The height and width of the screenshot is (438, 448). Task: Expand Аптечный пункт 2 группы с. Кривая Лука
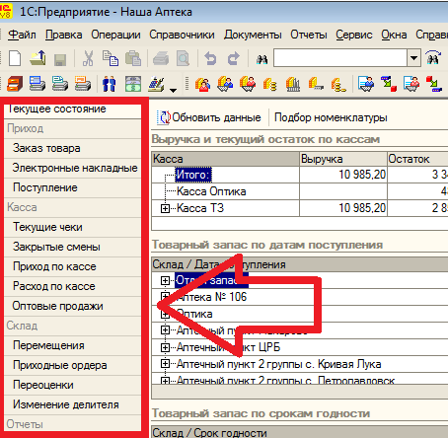[165, 364]
